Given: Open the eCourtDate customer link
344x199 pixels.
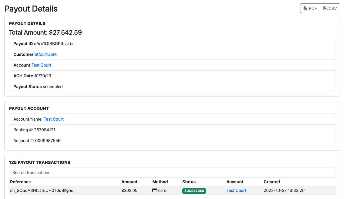Looking at the screenshot, I should pyautogui.click(x=45, y=54).
